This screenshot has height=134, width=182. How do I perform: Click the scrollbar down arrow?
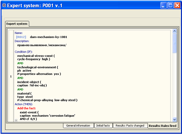[x=175, y=119]
